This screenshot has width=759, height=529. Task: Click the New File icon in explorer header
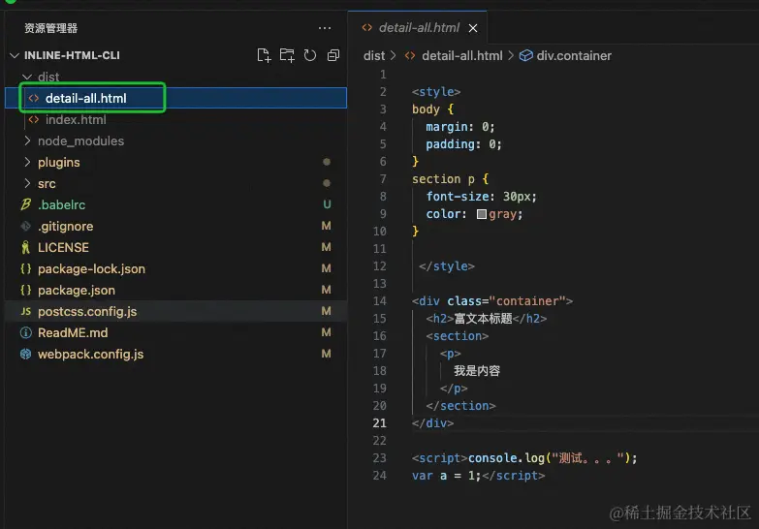[x=264, y=55]
